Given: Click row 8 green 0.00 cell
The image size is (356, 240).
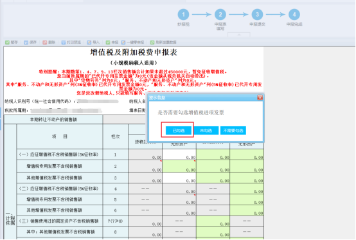Looking at the screenshot, I should 213,232.
